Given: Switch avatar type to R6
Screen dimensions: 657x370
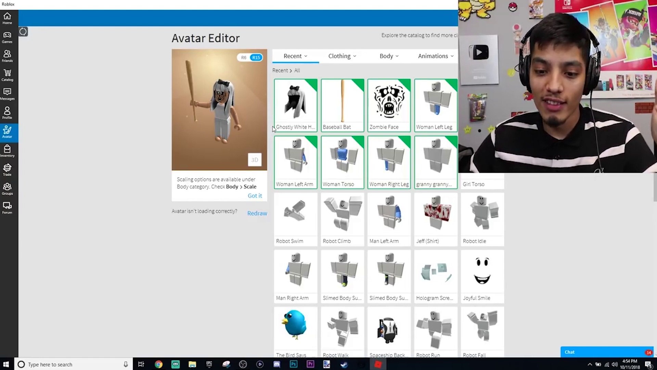Looking at the screenshot, I should pyautogui.click(x=244, y=58).
